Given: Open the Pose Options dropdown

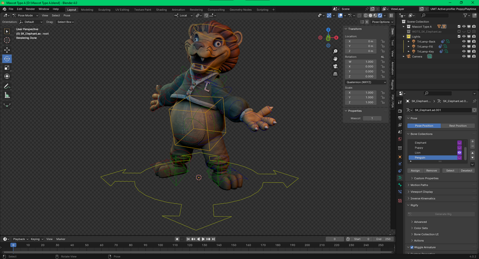Looking at the screenshot, I should tap(382, 22).
